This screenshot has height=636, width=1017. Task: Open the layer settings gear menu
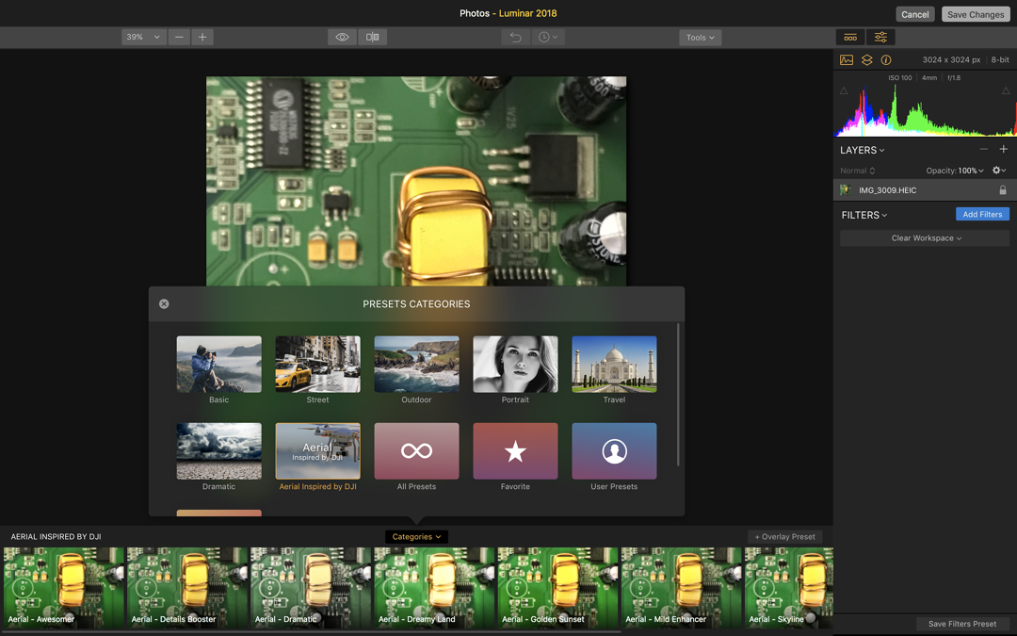999,170
